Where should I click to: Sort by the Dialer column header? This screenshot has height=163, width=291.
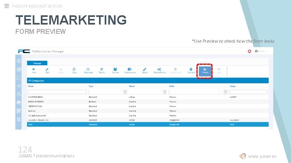pyautogui.click(x=172, y=86)
